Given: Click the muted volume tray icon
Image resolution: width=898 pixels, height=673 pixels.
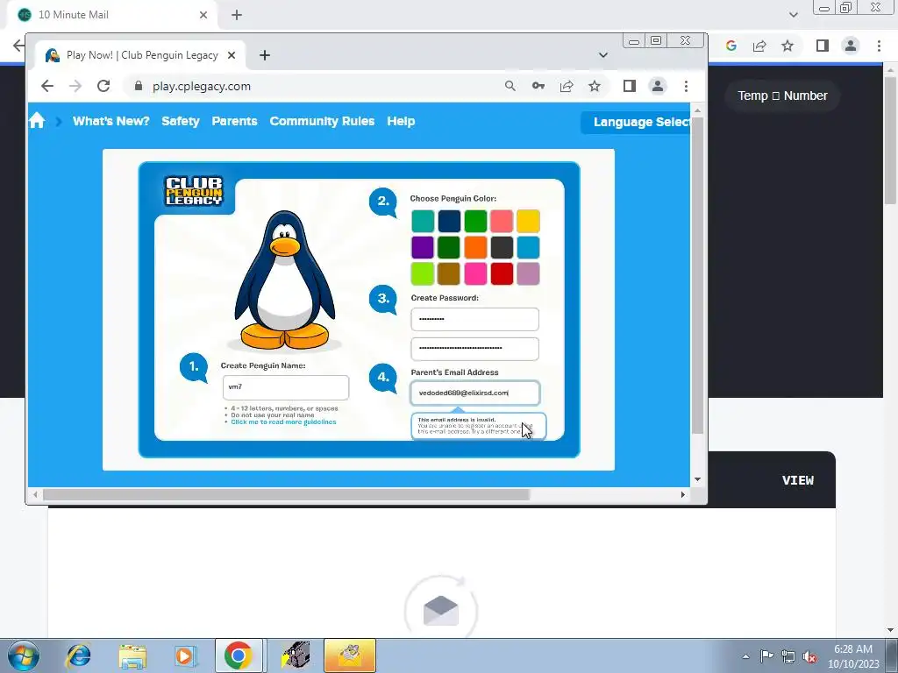Looking at the screenshot, I should point(809,657).
